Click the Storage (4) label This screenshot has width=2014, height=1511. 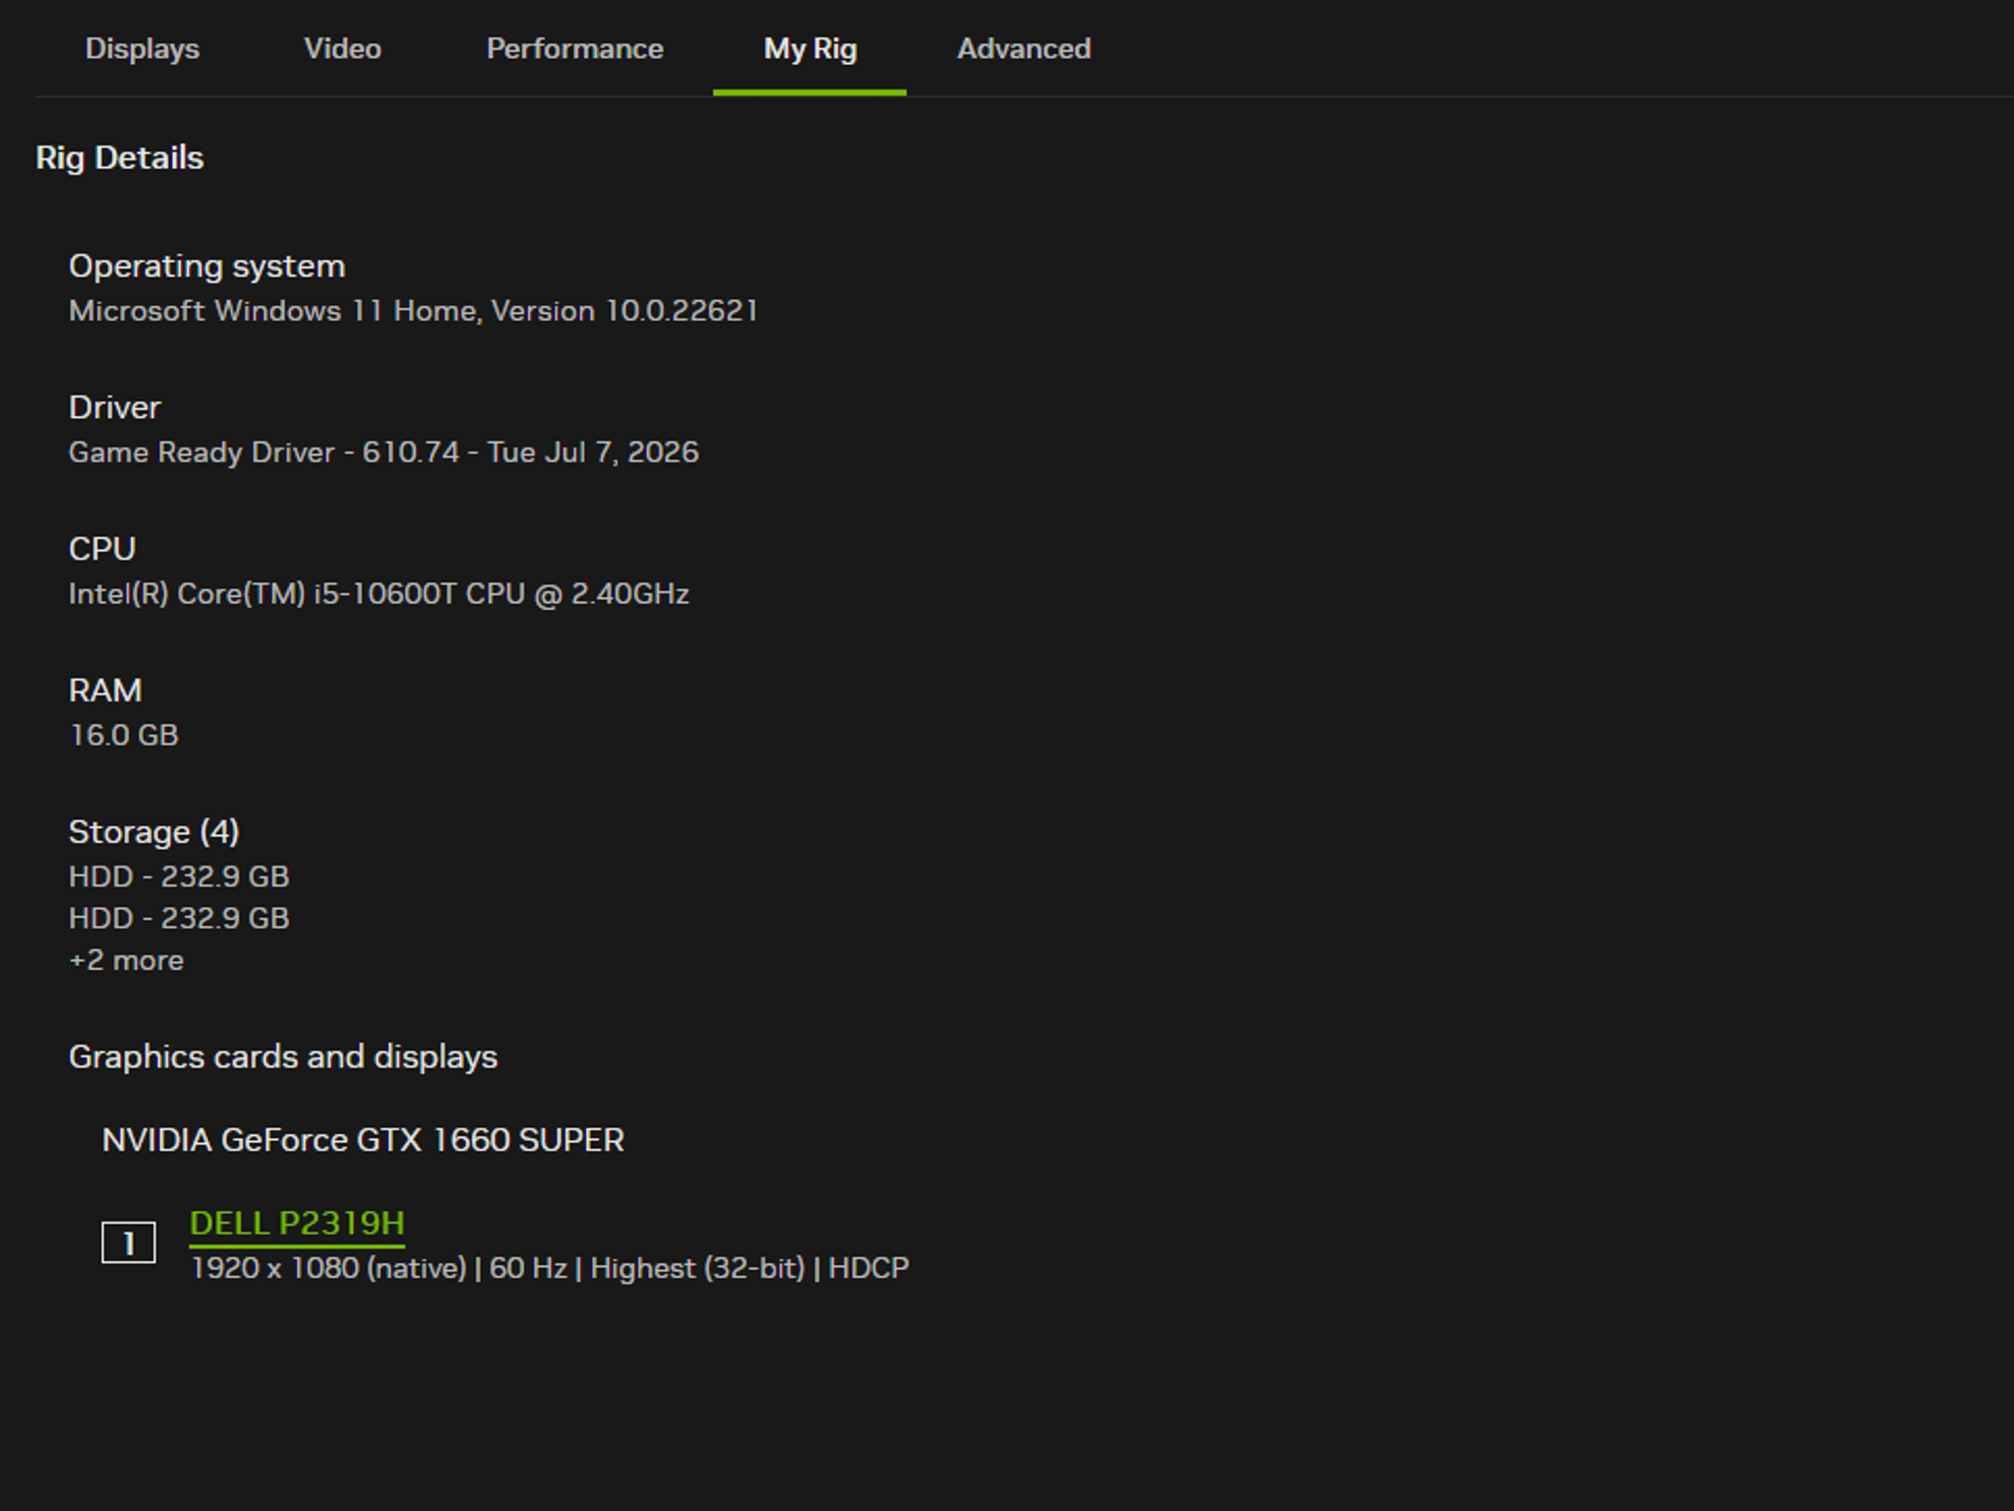pos(153,832)
